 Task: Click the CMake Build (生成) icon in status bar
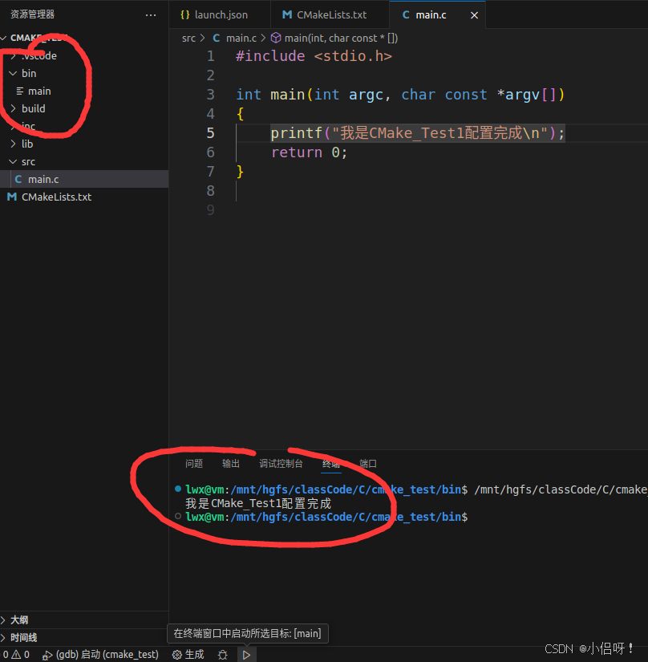(x=188, y=654)
